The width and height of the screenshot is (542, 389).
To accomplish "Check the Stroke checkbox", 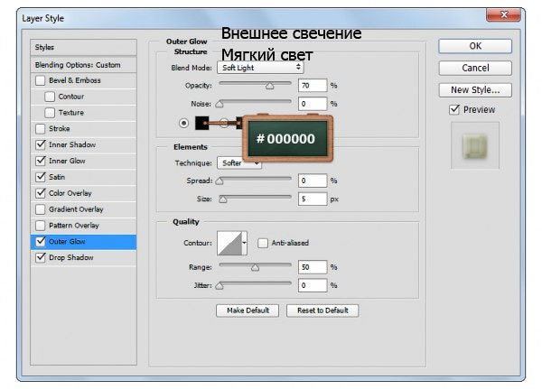I will pyautogui.click(x=40, y=128).
